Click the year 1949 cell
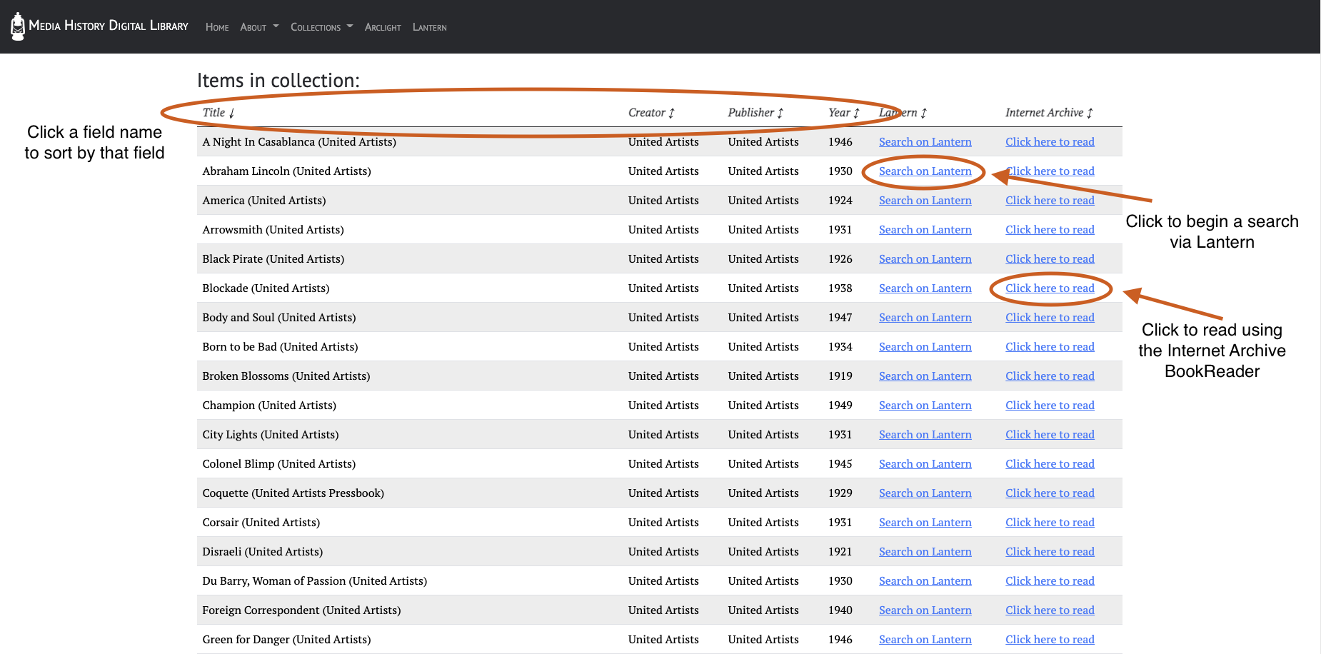1321x654 pixels. (840, 406)
